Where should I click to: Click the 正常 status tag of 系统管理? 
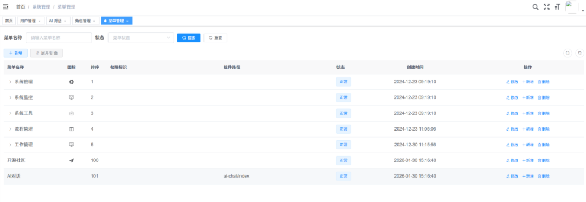pyautogui.click(x=343, y=82)
